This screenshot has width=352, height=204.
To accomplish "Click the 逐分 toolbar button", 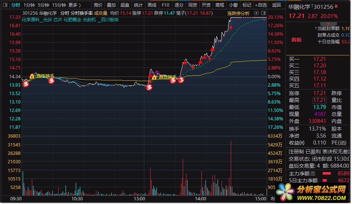I will click(x=179, y=5).
